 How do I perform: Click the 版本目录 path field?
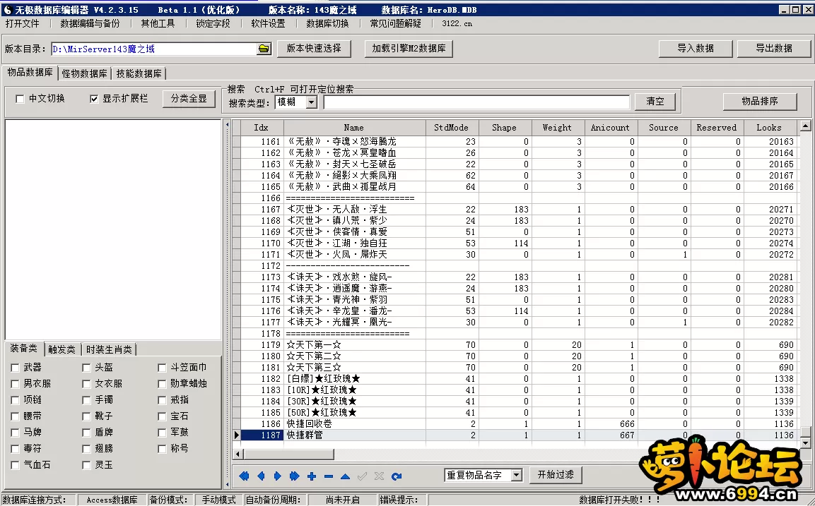tap(154, 49)
